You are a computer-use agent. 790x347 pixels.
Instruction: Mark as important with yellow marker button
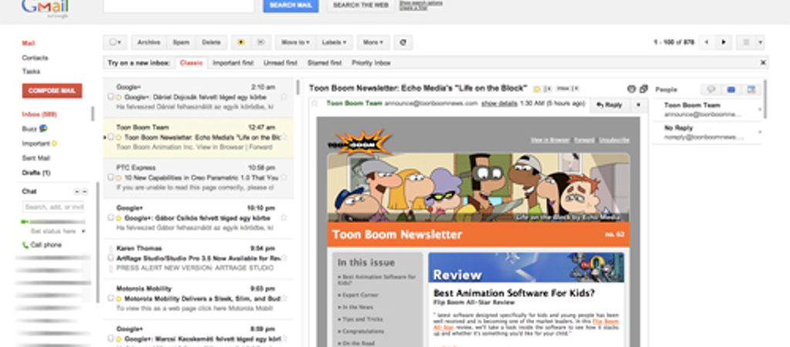tap(241, 42)
